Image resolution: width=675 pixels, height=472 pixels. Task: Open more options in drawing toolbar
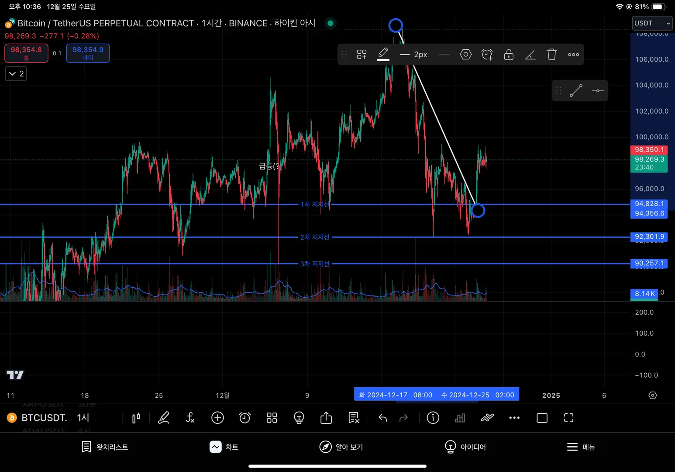(573, 55)
